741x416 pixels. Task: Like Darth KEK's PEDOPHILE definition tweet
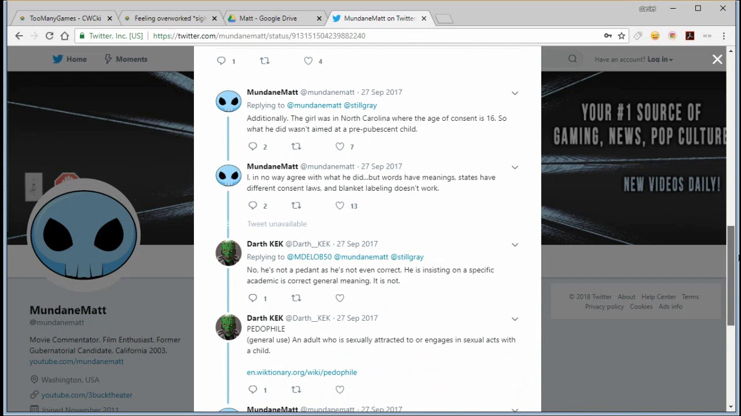(340, 389)
